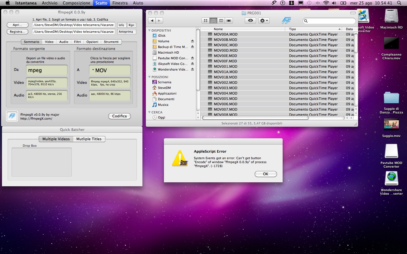This screenshot has width=407, height=254.
Task: Click the Finder search field
Action: pyautogui.click(x=329, y=21)
